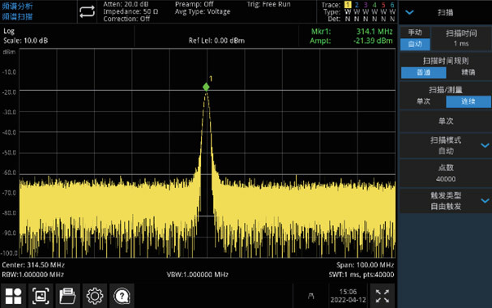Expand the 触发类型 dropdown
492x308 pixels.
(x=446, y=201)
